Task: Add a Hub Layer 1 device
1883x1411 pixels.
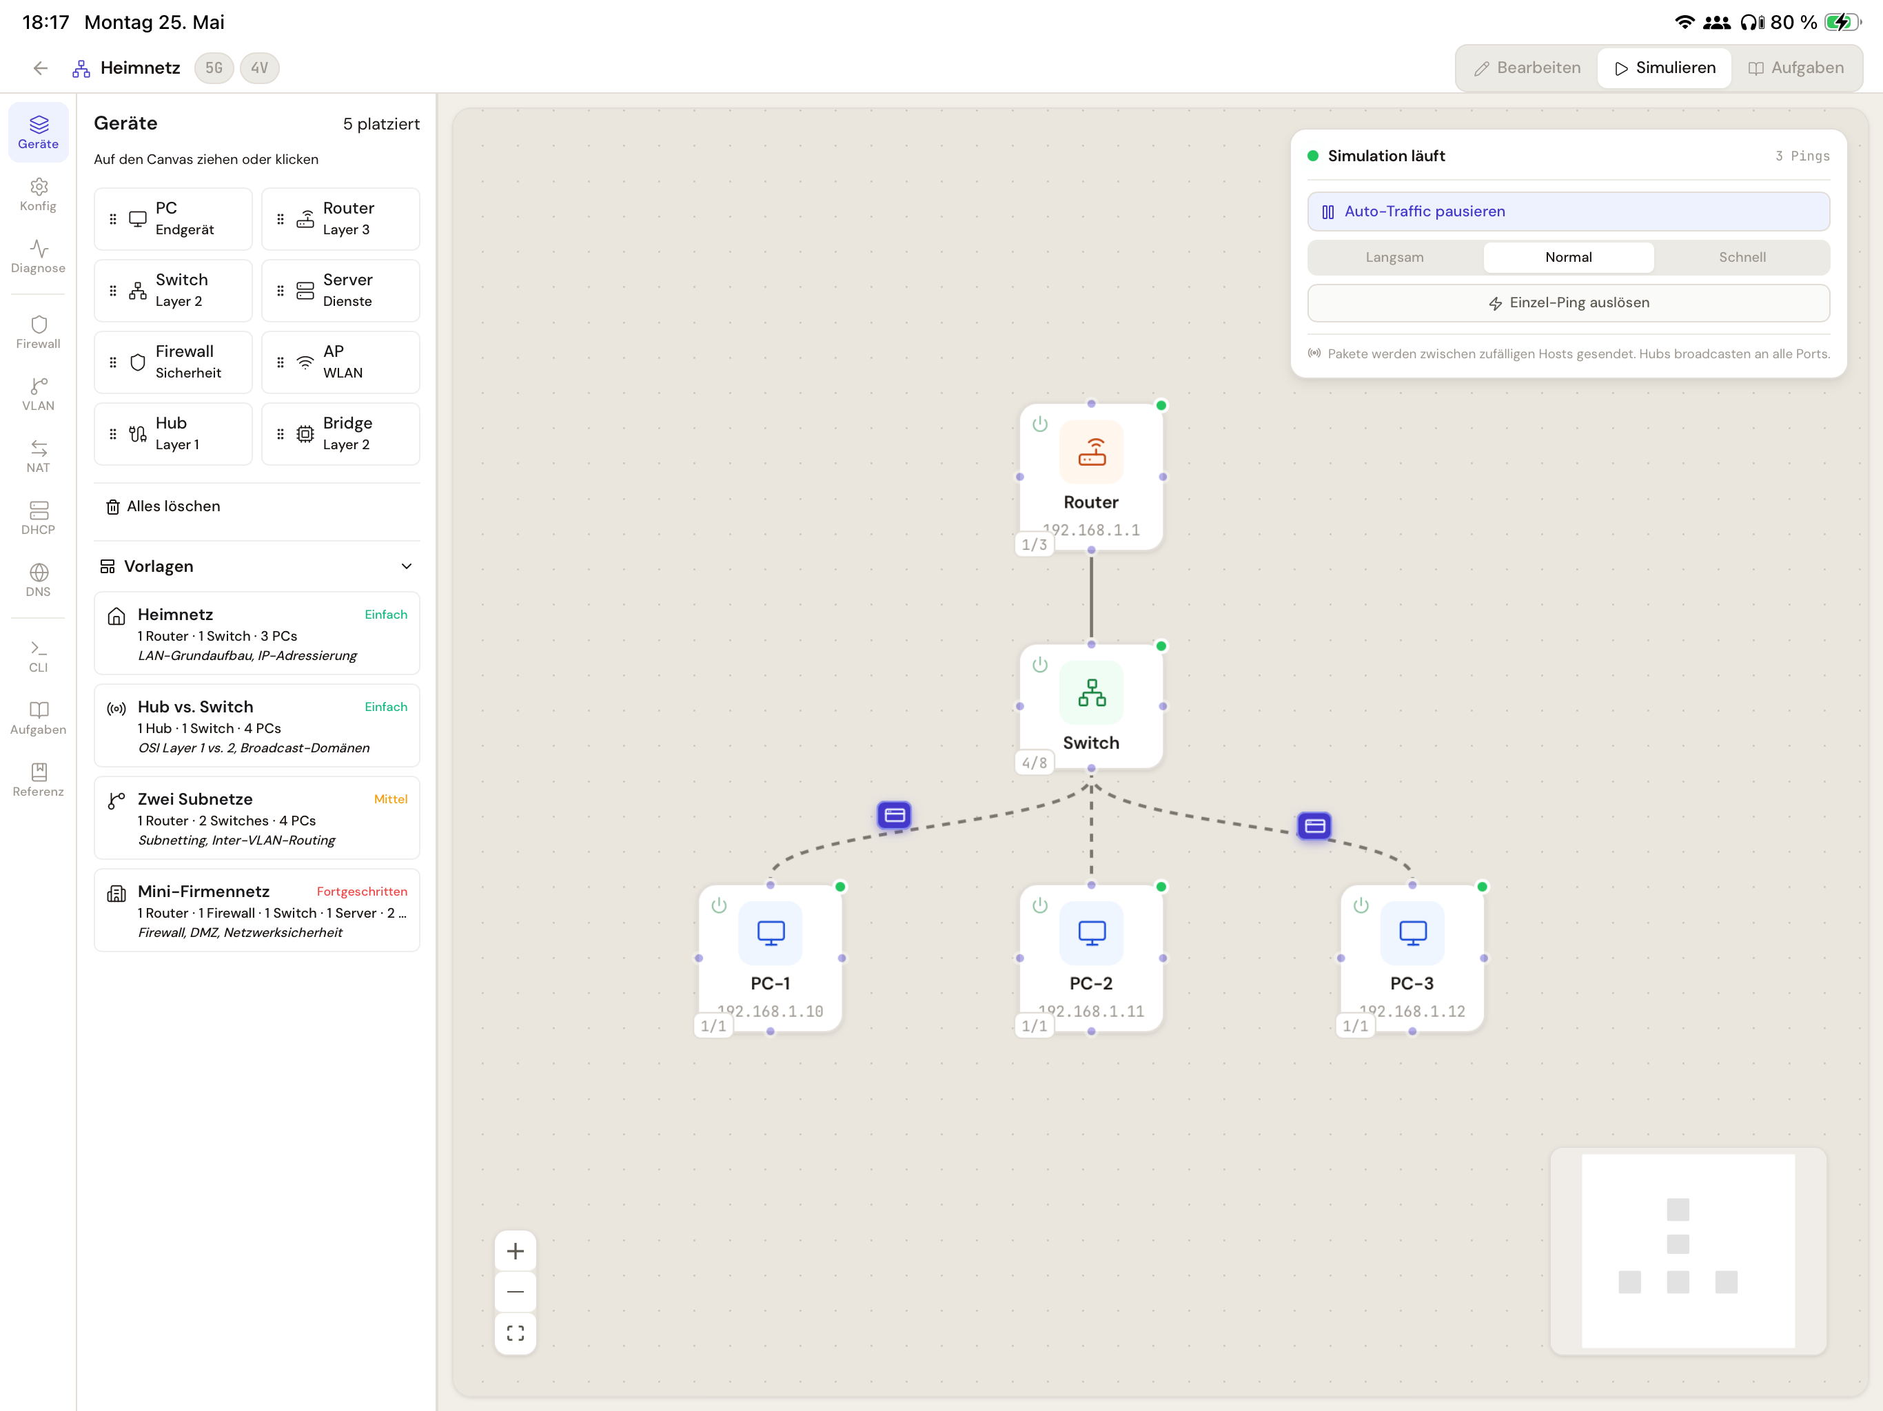Action: pos(173,433)
